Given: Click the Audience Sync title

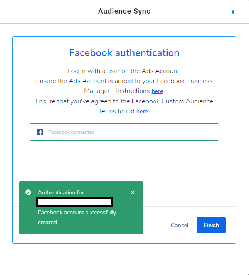Looking at the screenshot, I should (124, 11).
